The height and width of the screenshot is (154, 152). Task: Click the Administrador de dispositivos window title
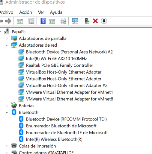(x=35, y=2)
